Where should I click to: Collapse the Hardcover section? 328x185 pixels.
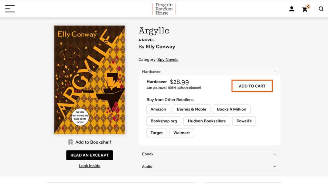coord(275,72)
